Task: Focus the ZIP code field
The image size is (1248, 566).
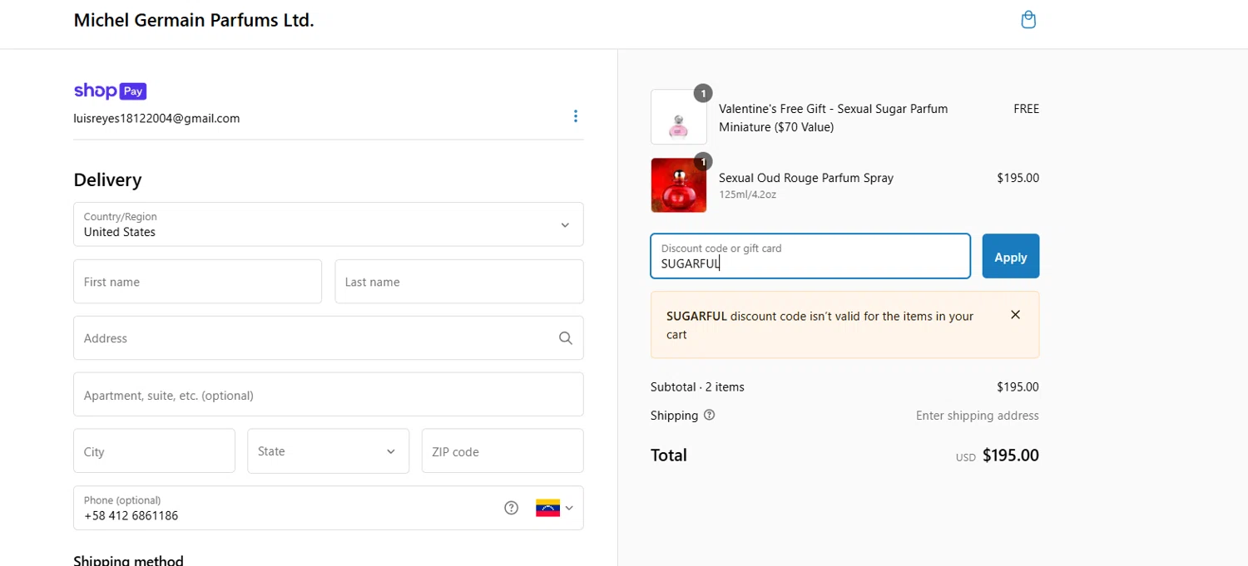Action: pyautogui.click(x=503, y=451)
